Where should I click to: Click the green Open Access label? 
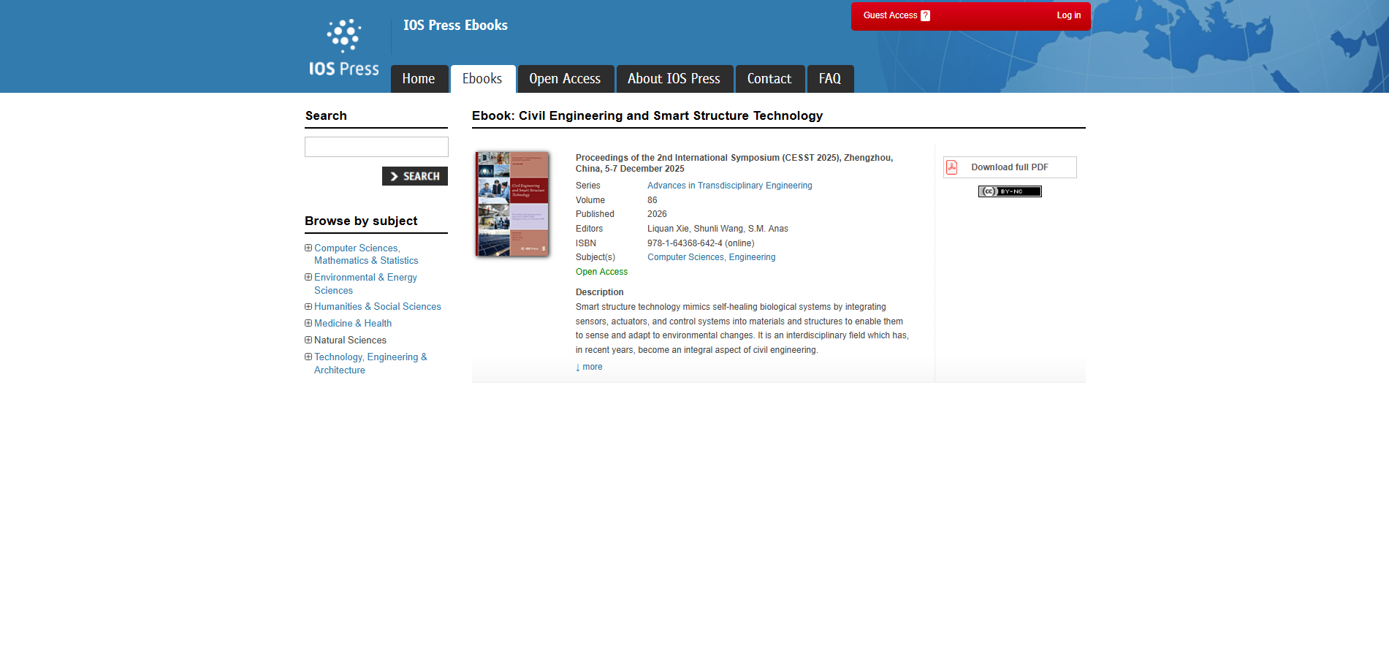click(601, 272)
